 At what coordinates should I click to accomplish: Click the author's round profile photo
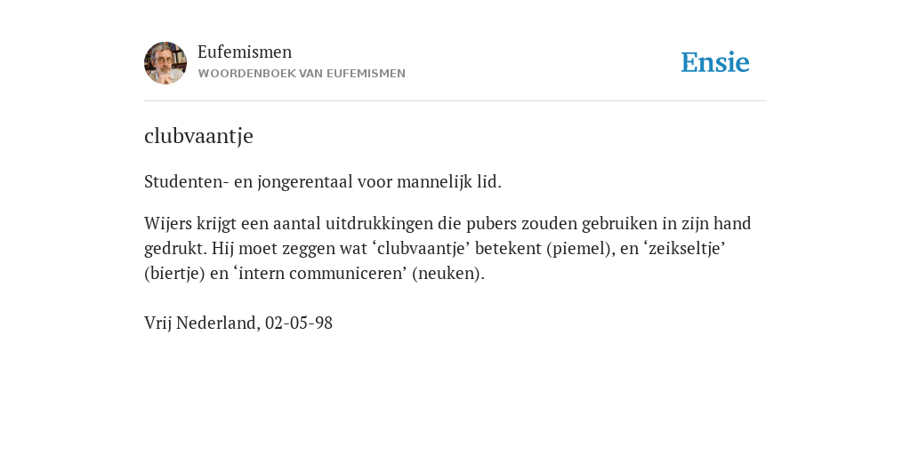(x=165, y=63)
